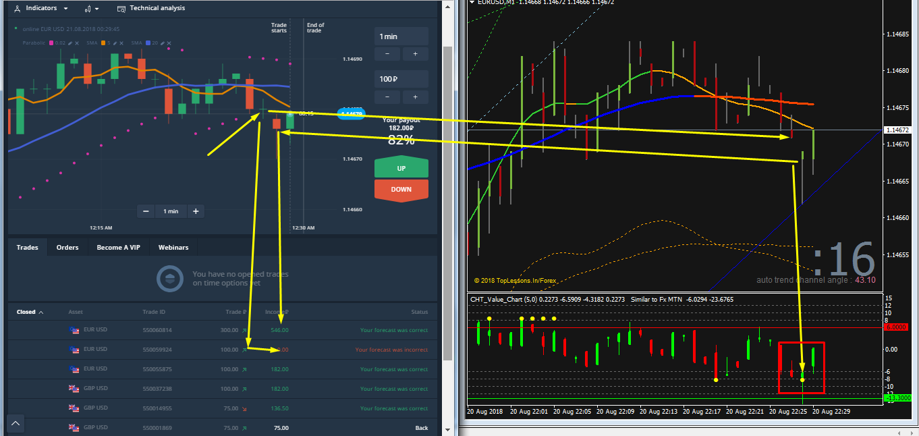
Task: Zoom out chart timeframe with minus
Action: (146, 211)
